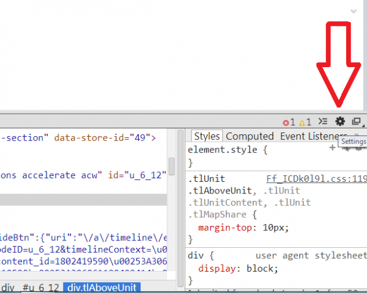Expand the chevron at page top right

(x=354, y=11)
